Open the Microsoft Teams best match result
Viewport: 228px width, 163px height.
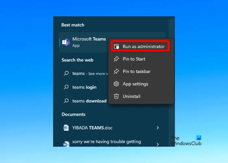point(84,42)
